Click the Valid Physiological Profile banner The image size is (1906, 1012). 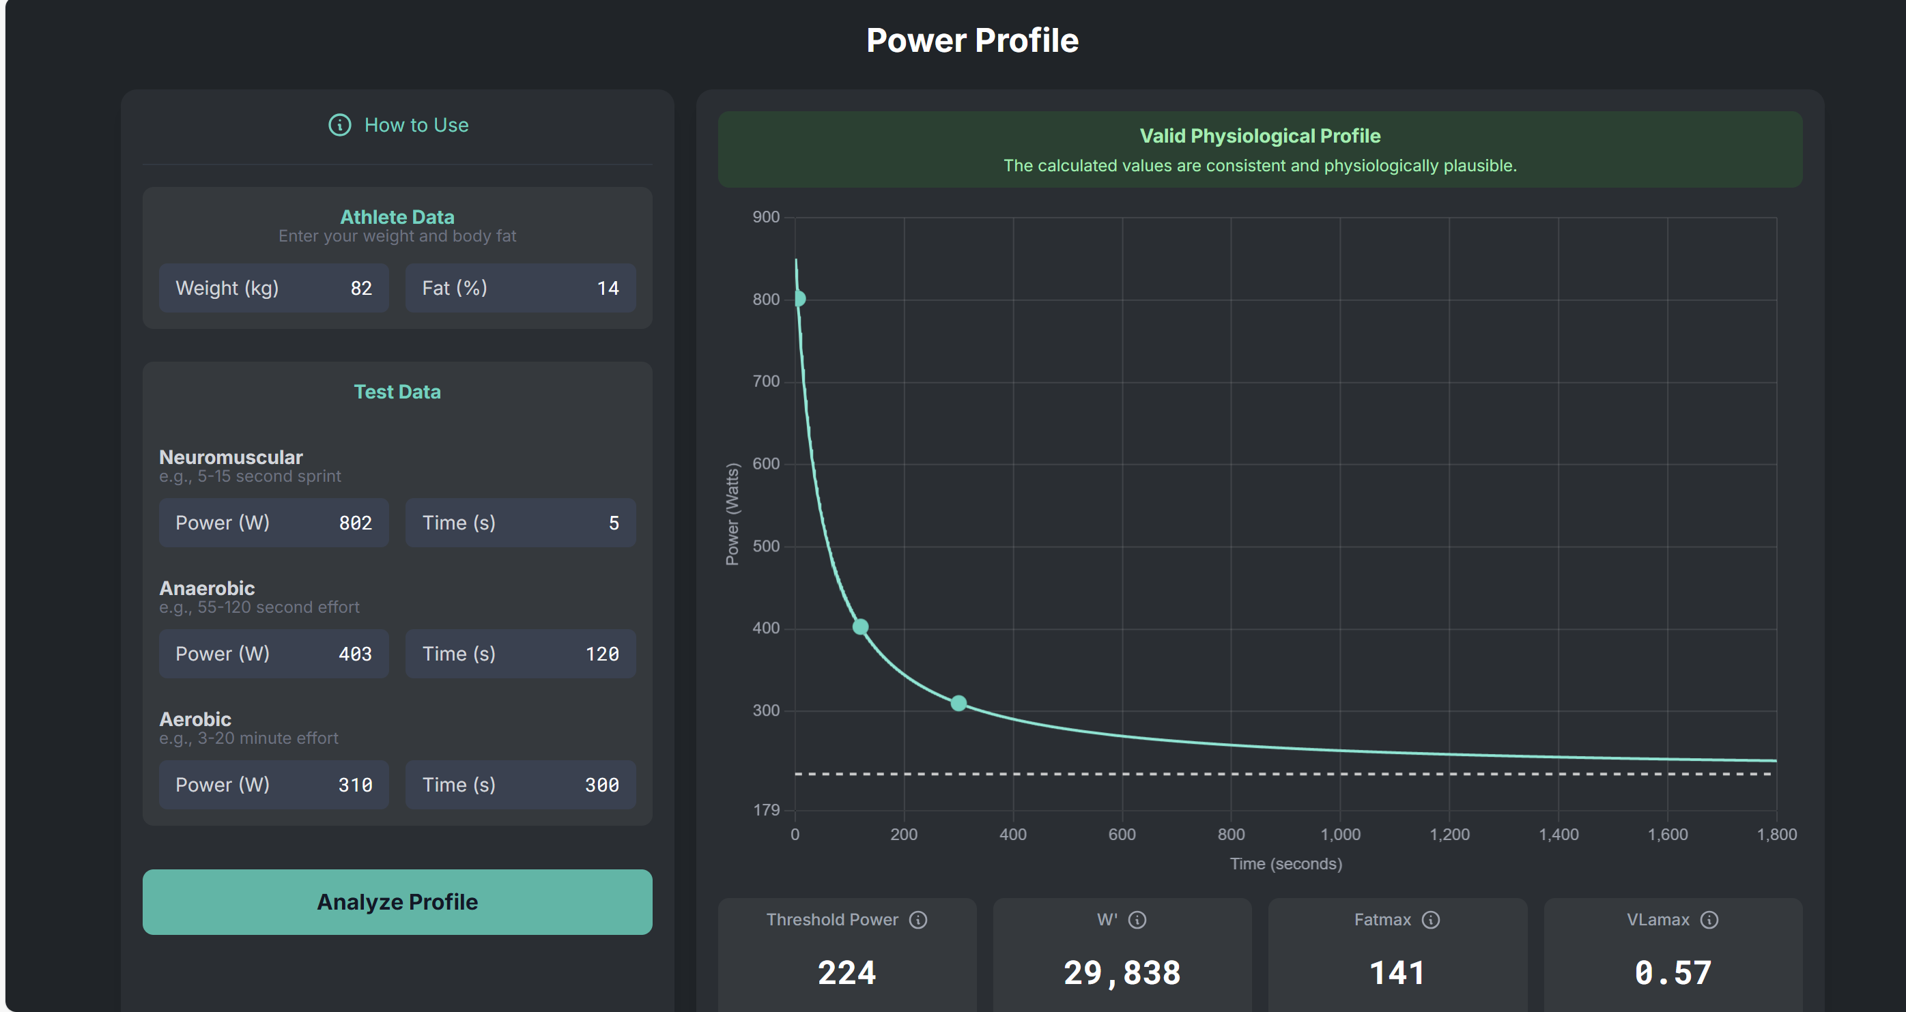[x=1260, y=149]
